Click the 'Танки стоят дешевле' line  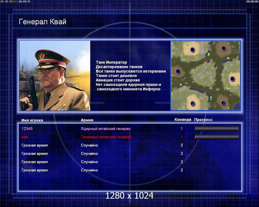[116, 76]
